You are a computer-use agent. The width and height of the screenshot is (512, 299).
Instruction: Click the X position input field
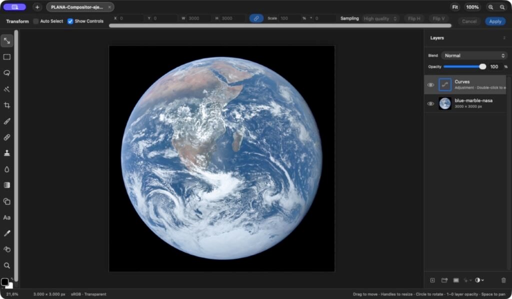point(130,18)
